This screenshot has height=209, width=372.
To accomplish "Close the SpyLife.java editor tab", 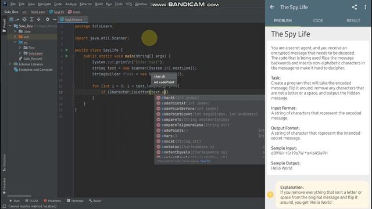I will click(85, 19).
